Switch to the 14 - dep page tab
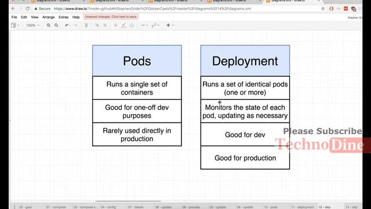 pyautogui.click(x=352, y=207)
